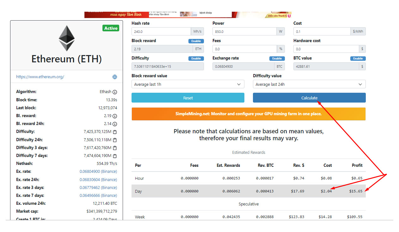The width and height of the screenshot is (399, 232).
Task: Click the BTC value 42881.61 field
Action: tap(326, 66)
